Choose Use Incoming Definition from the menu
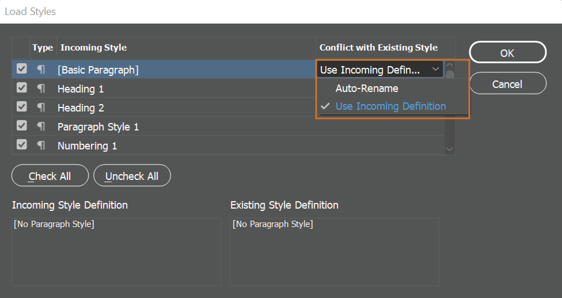562x298 pixels. tap(390, 106)
